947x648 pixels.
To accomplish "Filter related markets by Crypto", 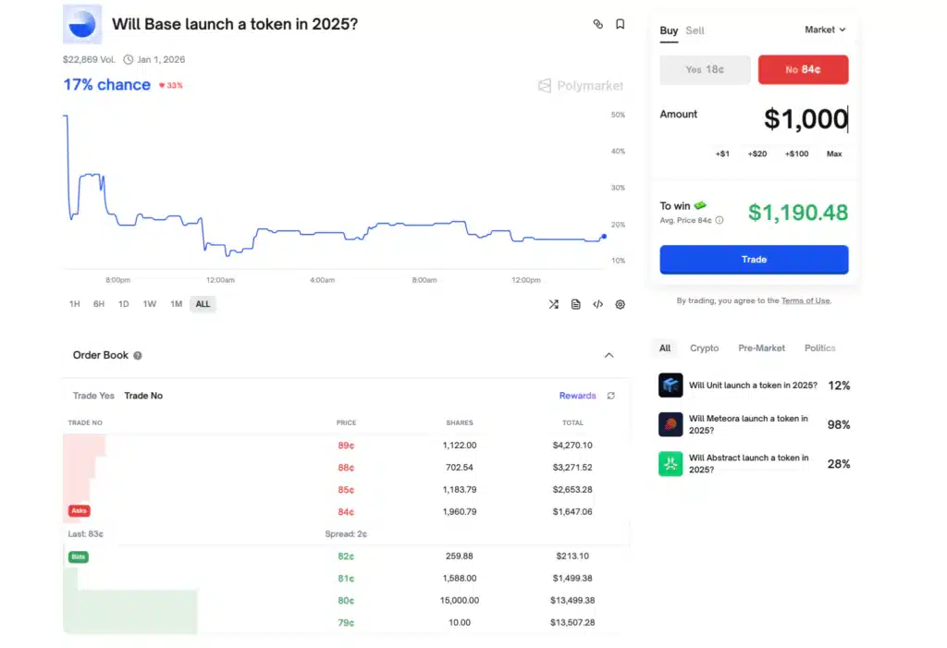I will 704,348.
